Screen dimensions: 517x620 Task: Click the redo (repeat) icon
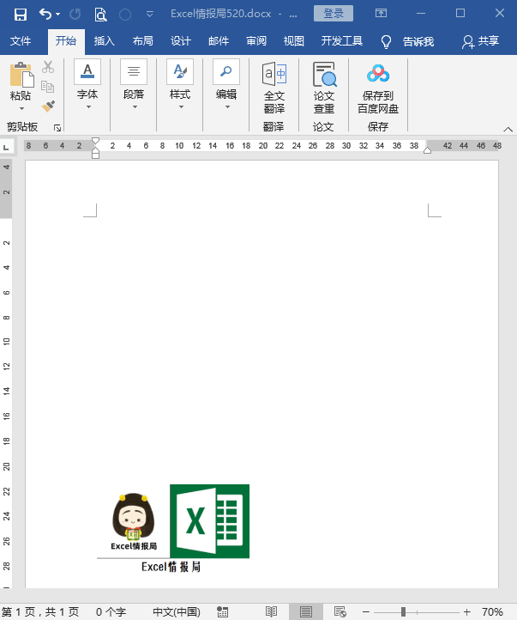(x=75, y=15)
